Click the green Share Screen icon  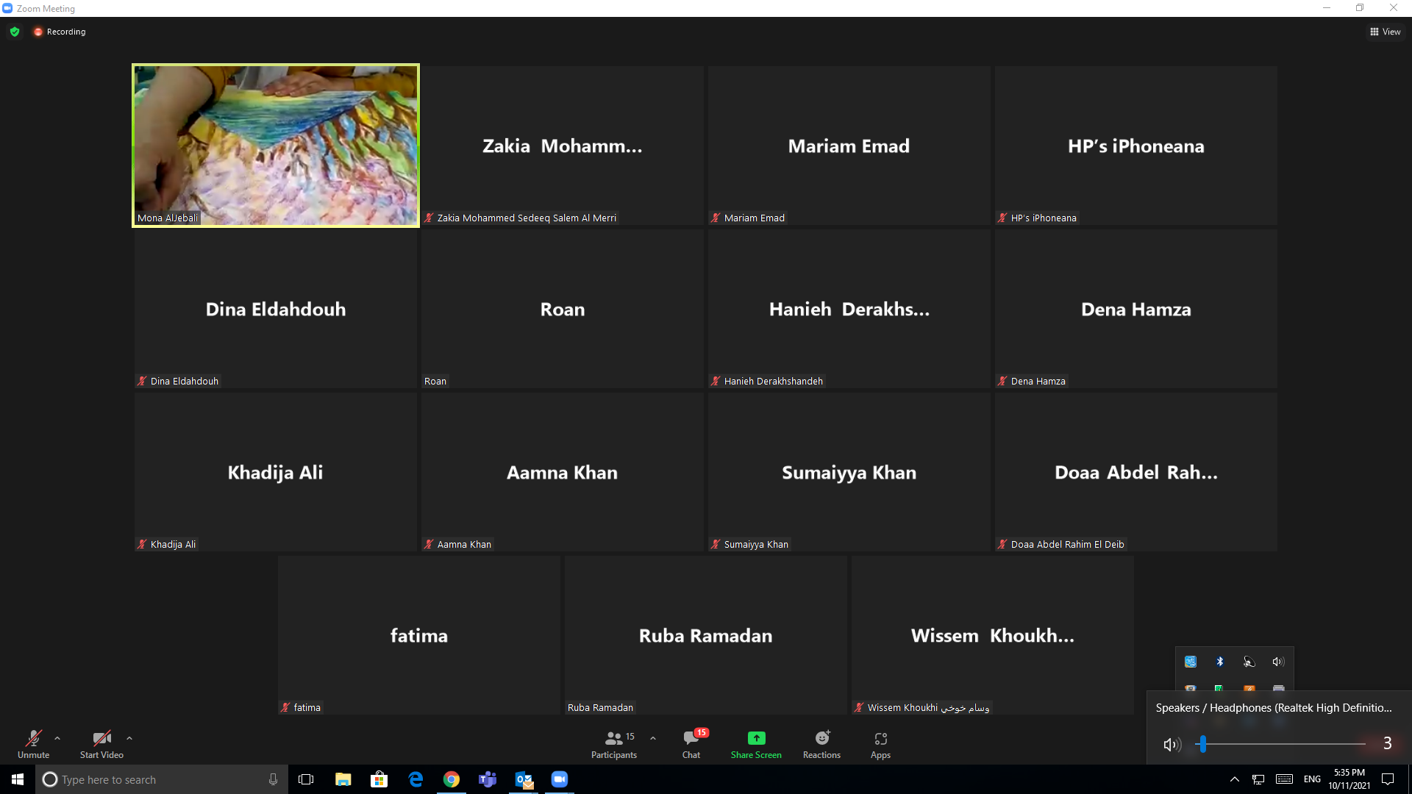[756, 738]
